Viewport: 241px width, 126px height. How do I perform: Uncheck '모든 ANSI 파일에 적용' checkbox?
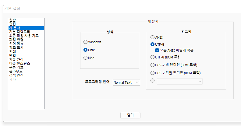(157, 50)
